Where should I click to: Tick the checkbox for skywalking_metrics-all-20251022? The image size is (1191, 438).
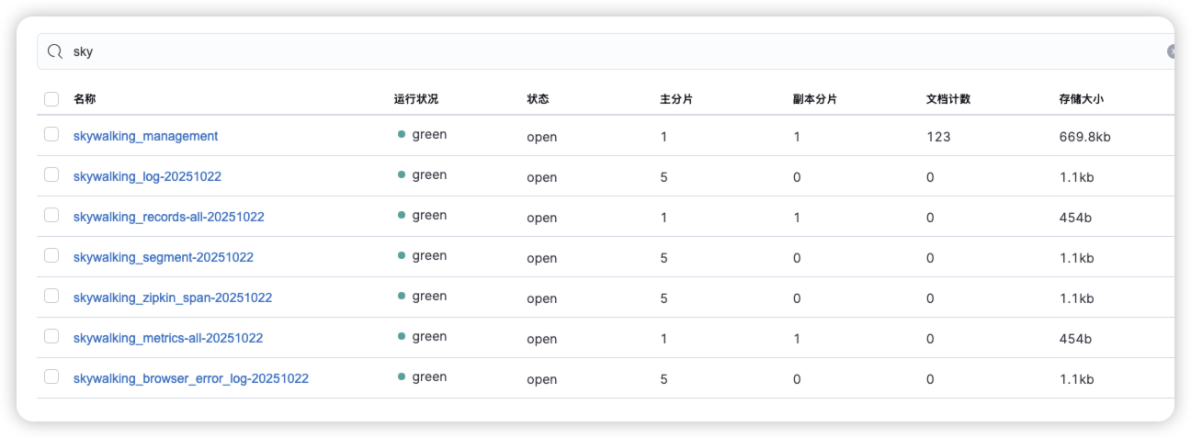(x=51, y=336)
